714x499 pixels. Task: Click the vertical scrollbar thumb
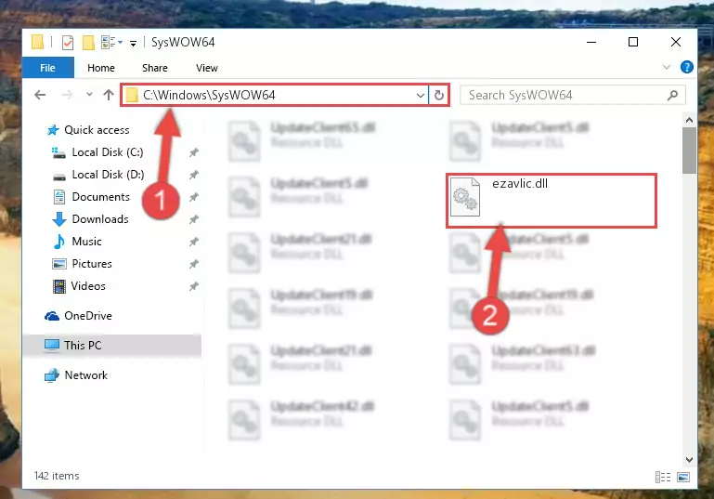tap(689, 151)
